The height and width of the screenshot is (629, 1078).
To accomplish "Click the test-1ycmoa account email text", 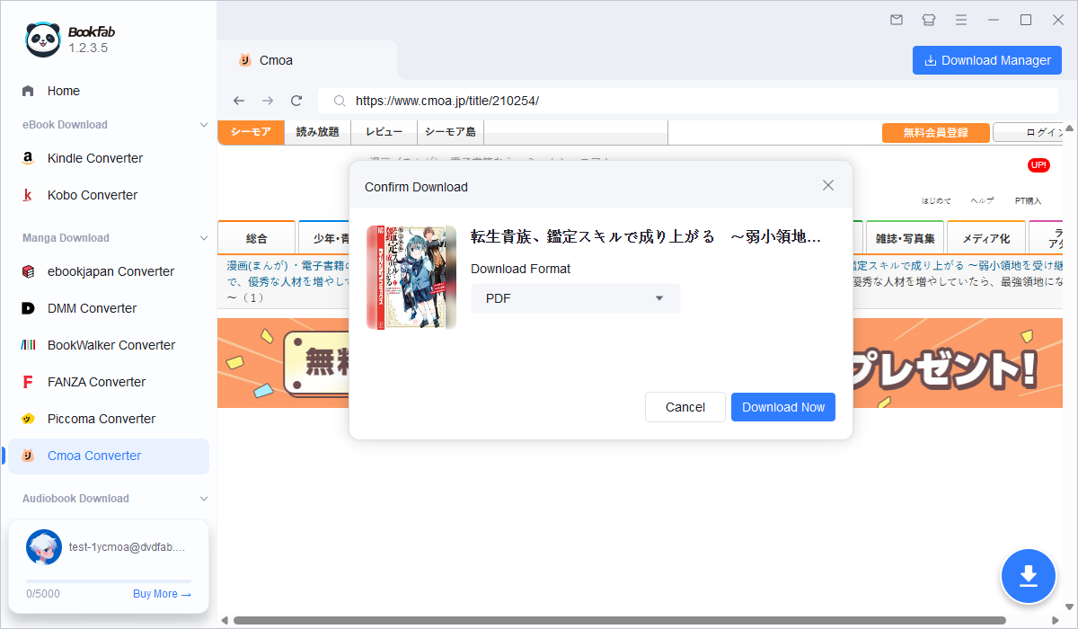I will click(x=127, y=546).
